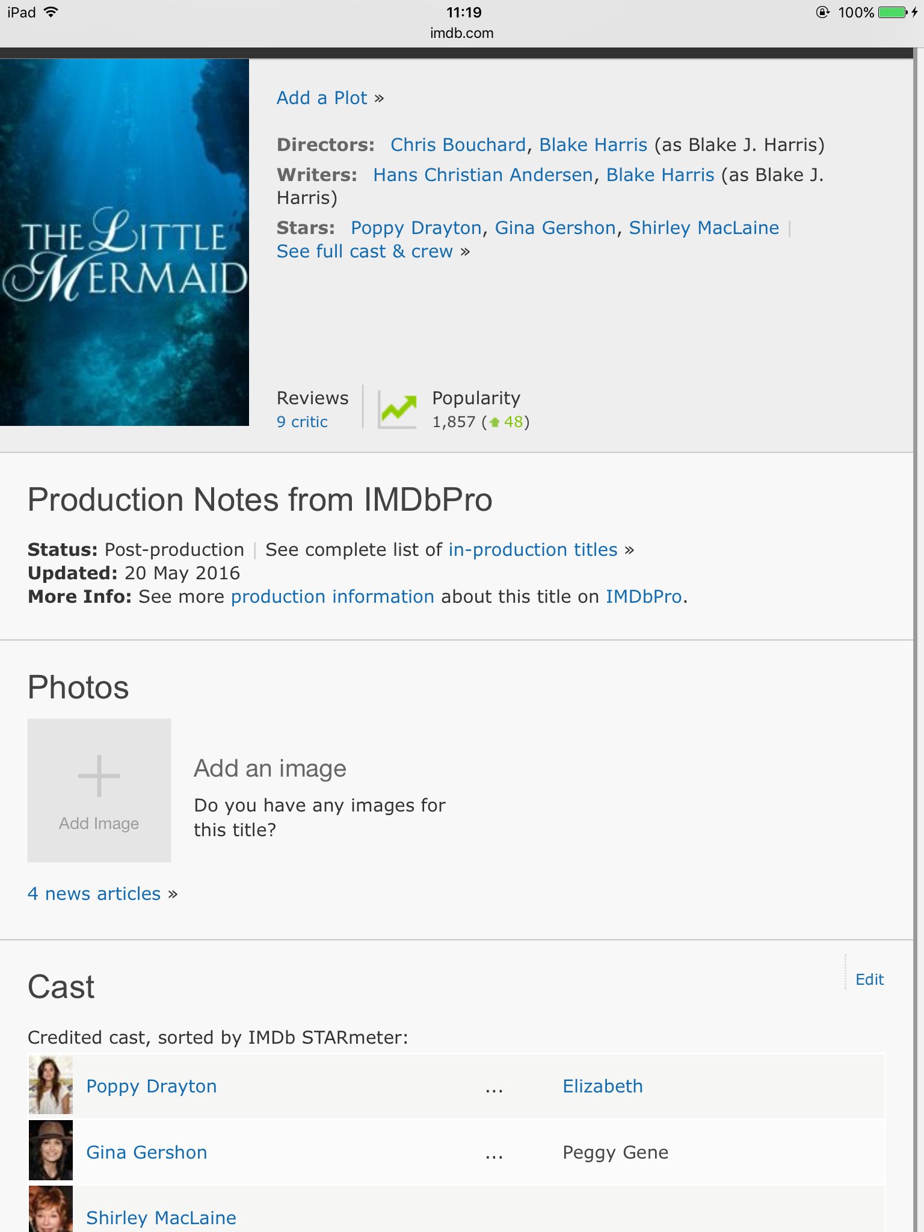Expand the 4 news articles link
The width and height of the screenshot is (924, 1232).
(94, 894)
